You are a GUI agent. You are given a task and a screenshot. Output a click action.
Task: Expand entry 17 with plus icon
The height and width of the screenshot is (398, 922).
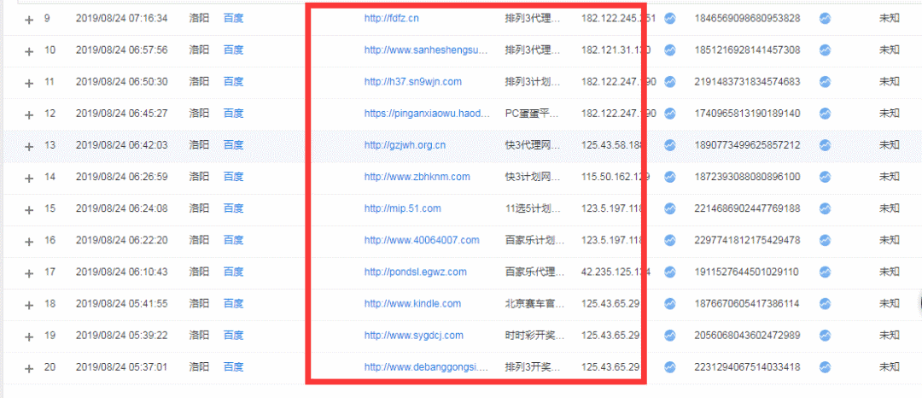(x=29, y=274)
